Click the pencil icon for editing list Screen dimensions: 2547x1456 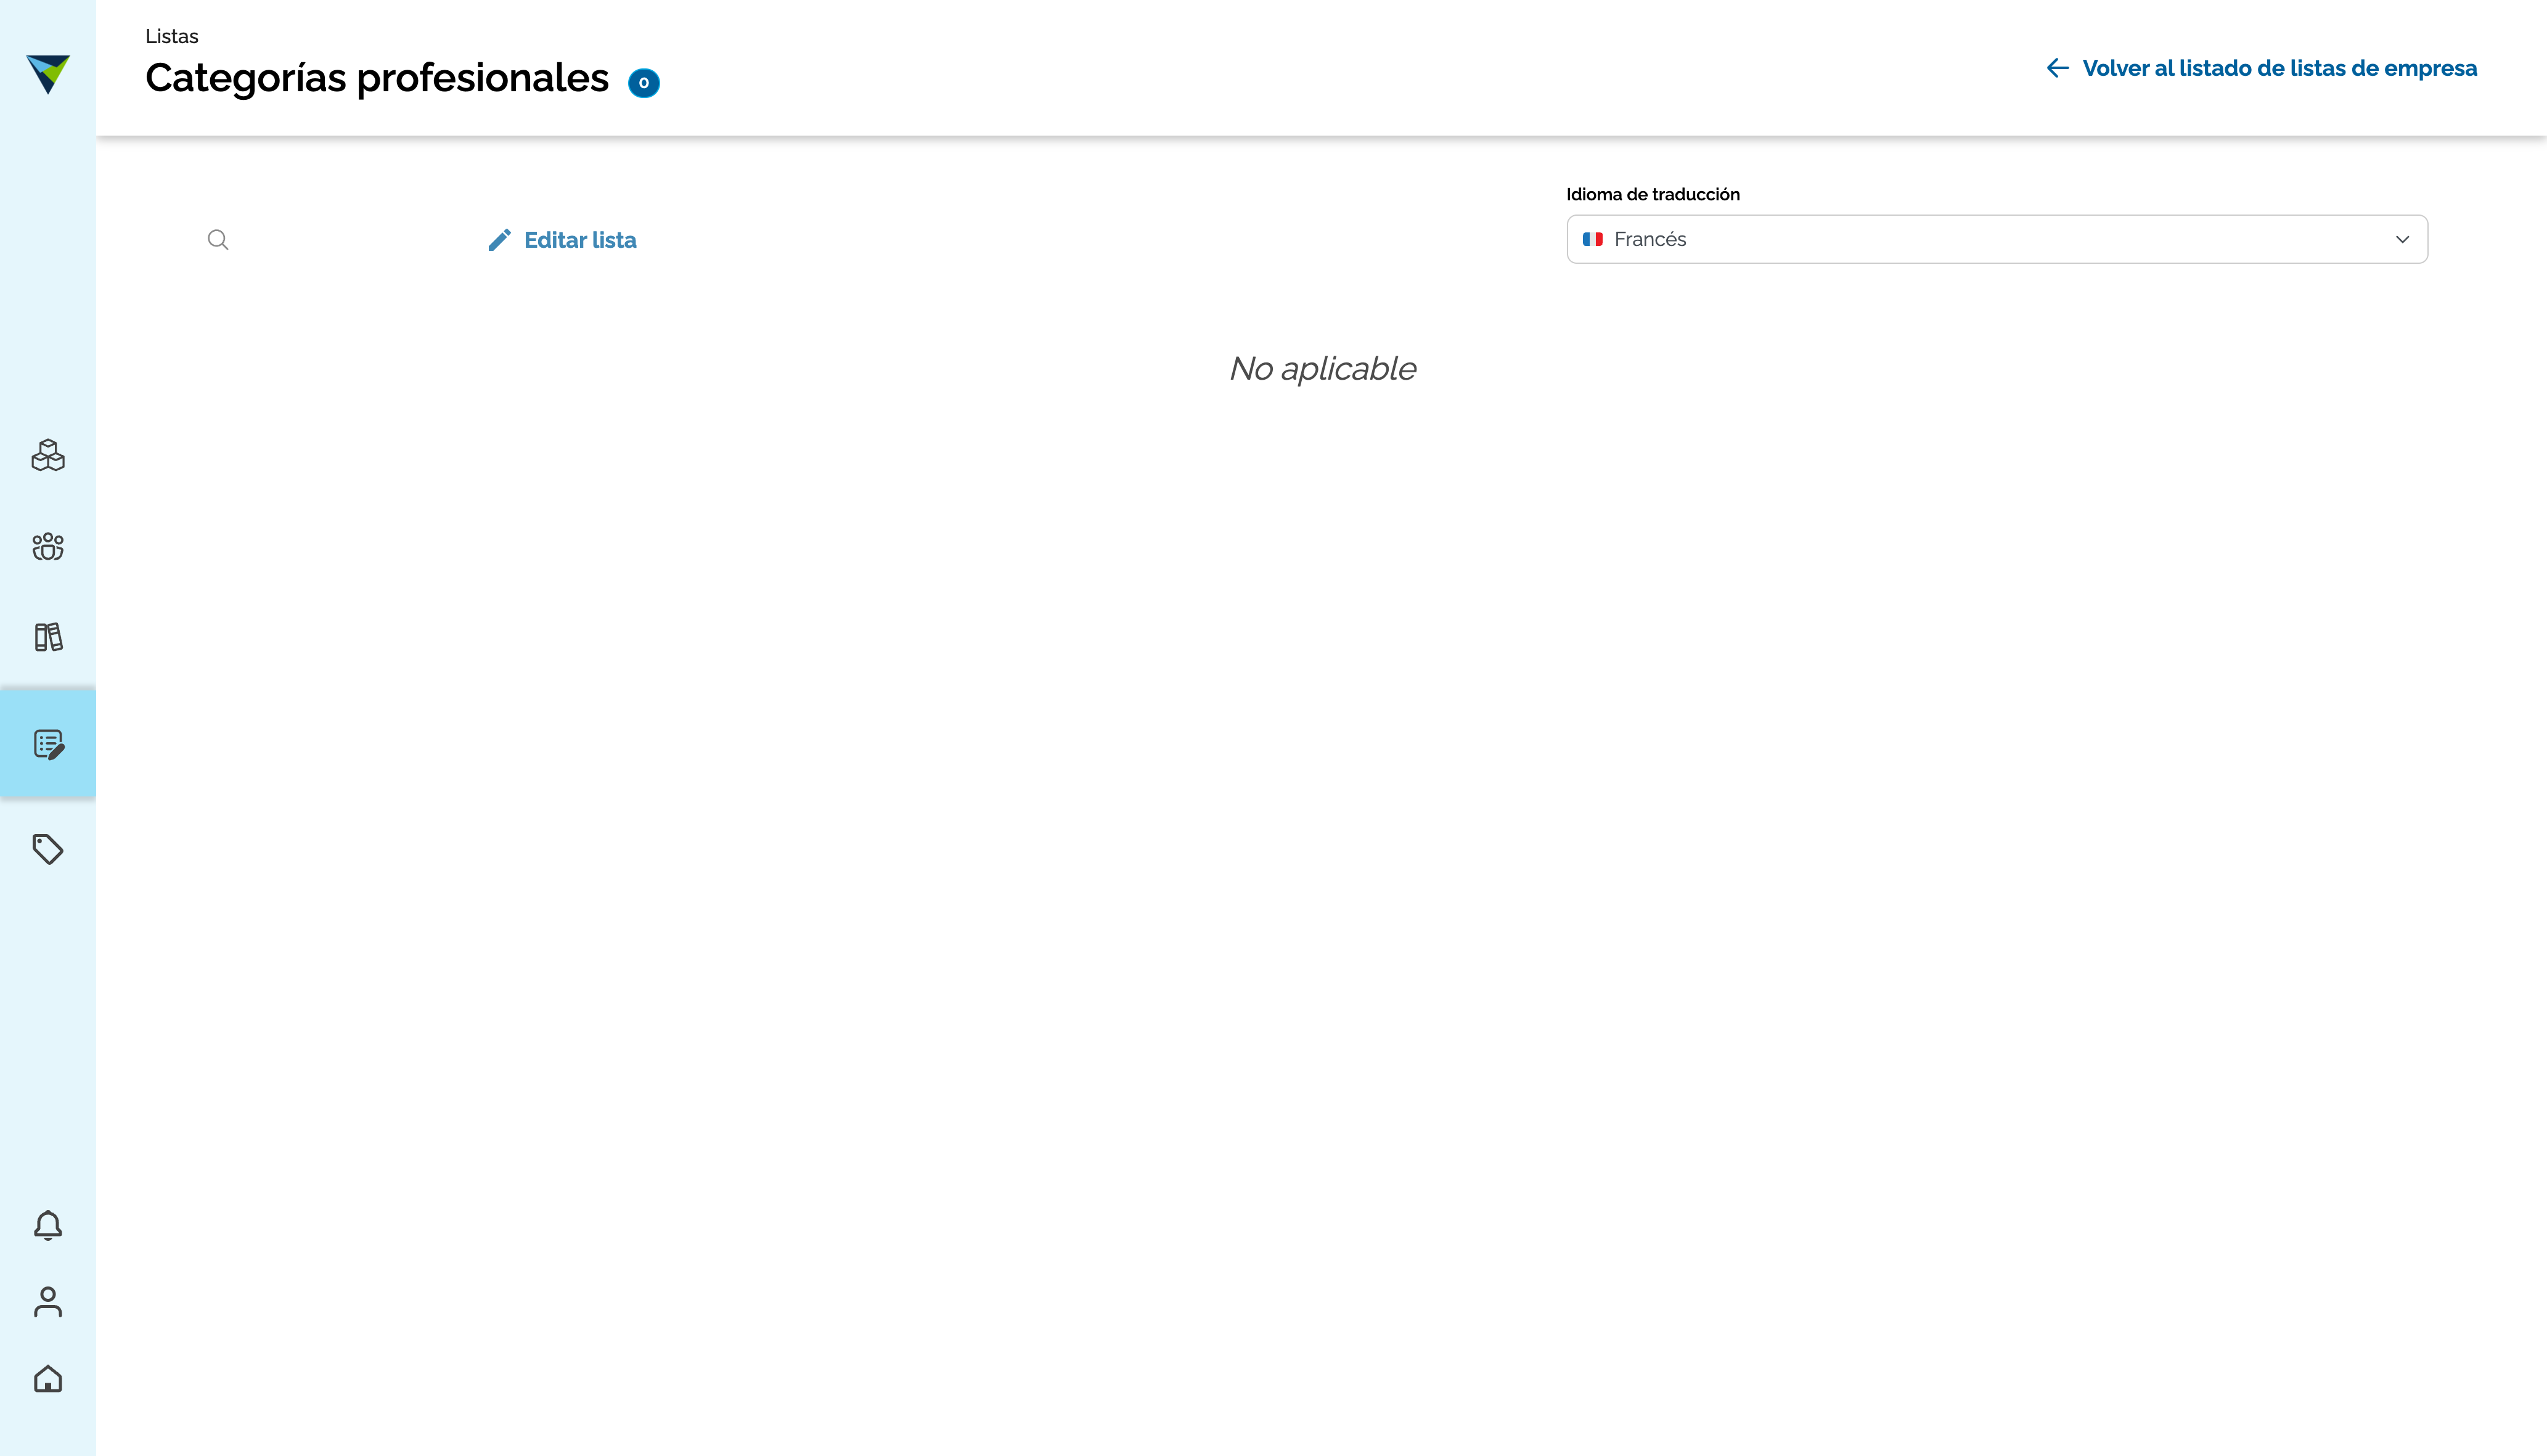499,240
